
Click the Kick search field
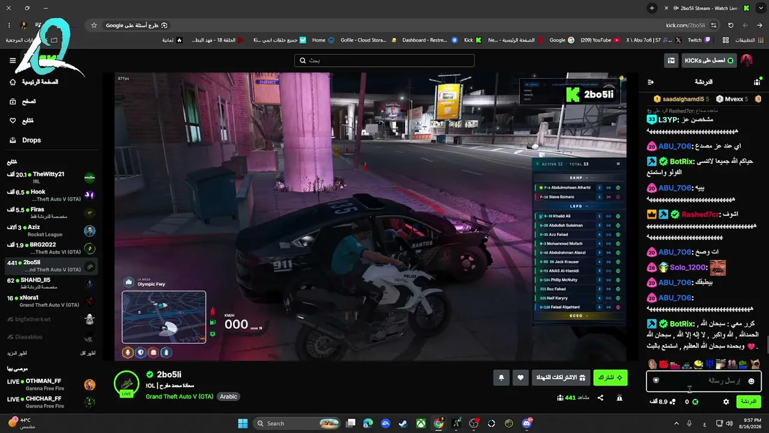pyautogui.click(x=384, y=61)
